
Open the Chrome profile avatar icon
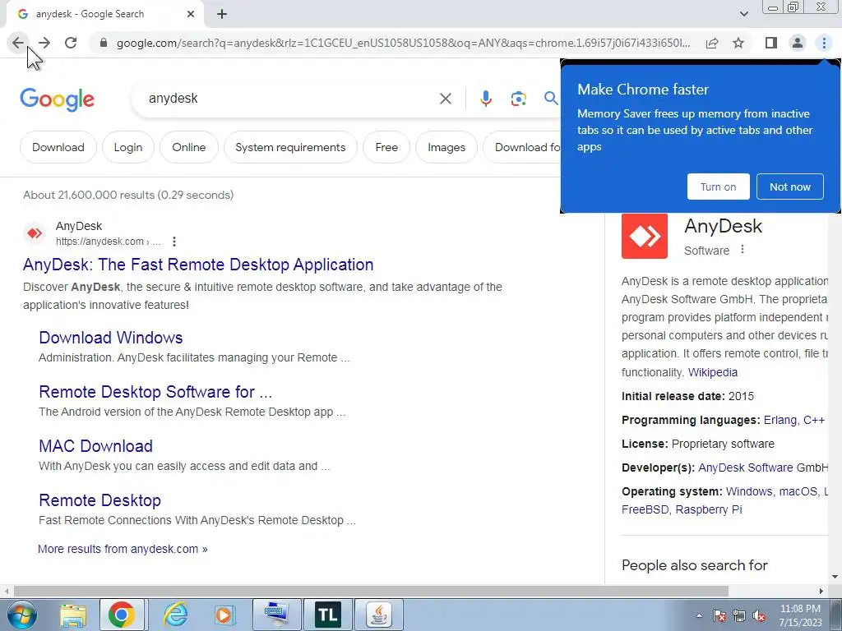[x=798, y=43]
